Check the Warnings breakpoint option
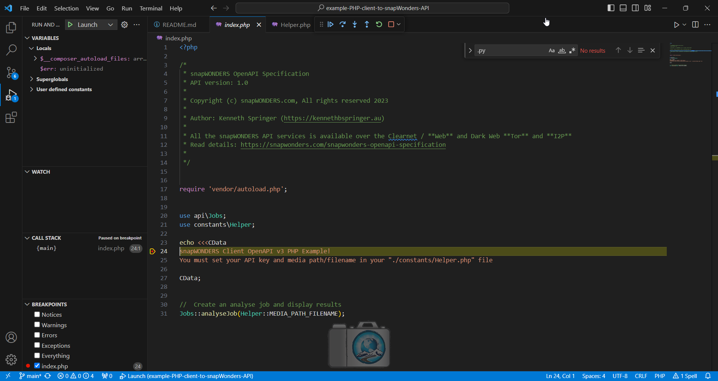 [x=37, y=325]
